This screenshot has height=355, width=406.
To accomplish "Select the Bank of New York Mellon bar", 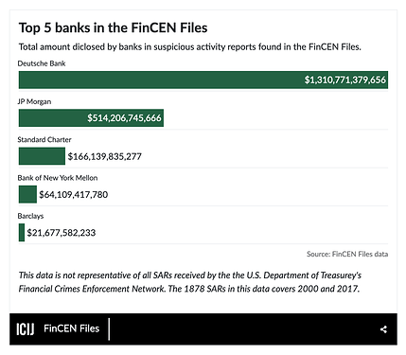I will tap(27, 194).
